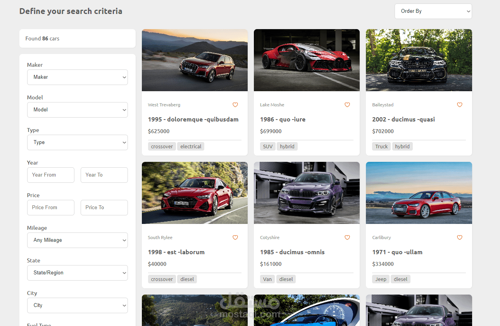
Task: Click the Cotyshire location text
Action: [x=270, y=238]
